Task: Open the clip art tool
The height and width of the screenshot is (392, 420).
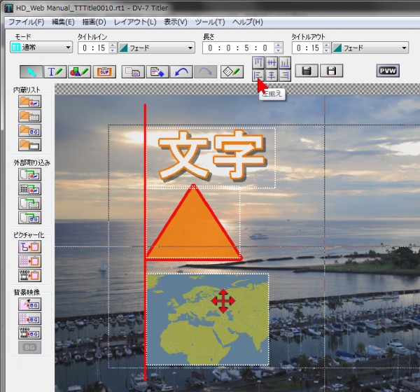Action: (x=104, y=71)
